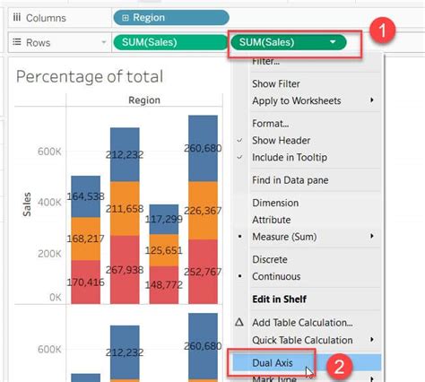Toggle Include in Tooltip option
Viewport: 425px width, 382px height.
click(290, 157)
